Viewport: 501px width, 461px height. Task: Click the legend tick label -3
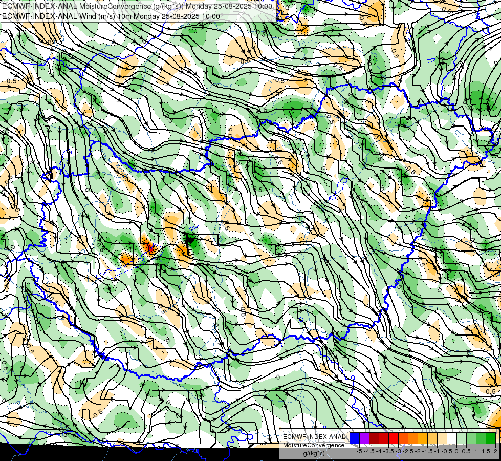399,451
